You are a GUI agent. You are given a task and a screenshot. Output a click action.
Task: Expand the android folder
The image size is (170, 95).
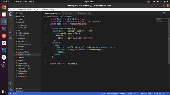21,22
